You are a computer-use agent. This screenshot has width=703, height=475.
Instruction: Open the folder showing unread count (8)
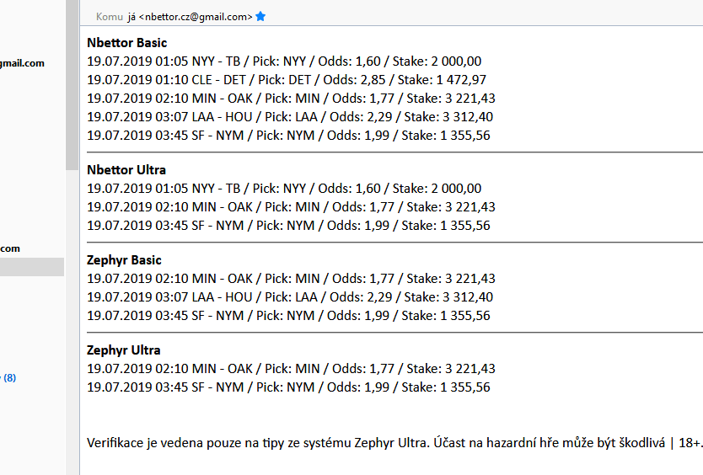click(9, 378)
